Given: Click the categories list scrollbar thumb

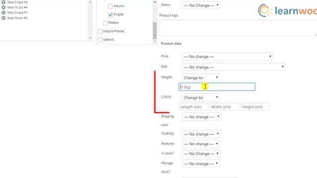Looking at the screenshot, I should click(155, 31).
